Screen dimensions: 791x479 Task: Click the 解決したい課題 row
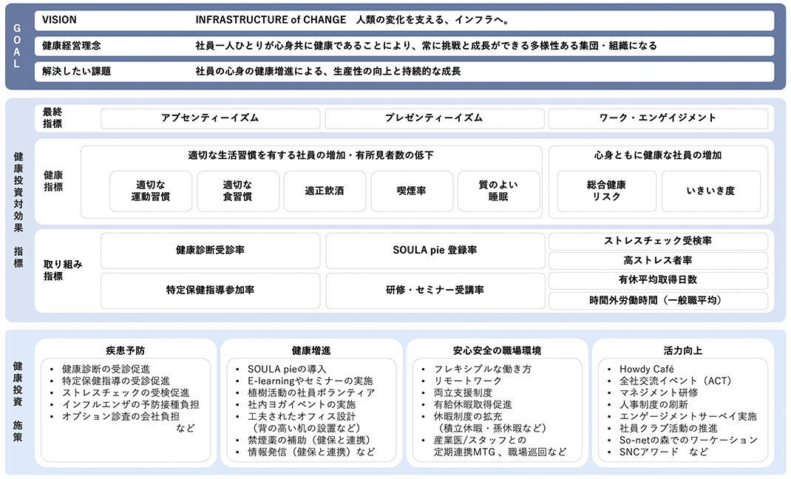point(403,72)
